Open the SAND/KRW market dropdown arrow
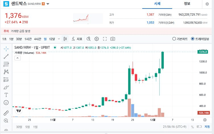This screenshot has height=134, width=214. pyautogui.click(x=48, y=4)
